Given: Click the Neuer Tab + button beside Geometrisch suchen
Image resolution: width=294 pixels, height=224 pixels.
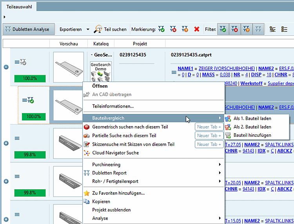Looking at the screenshot, I should coord(209,127).
